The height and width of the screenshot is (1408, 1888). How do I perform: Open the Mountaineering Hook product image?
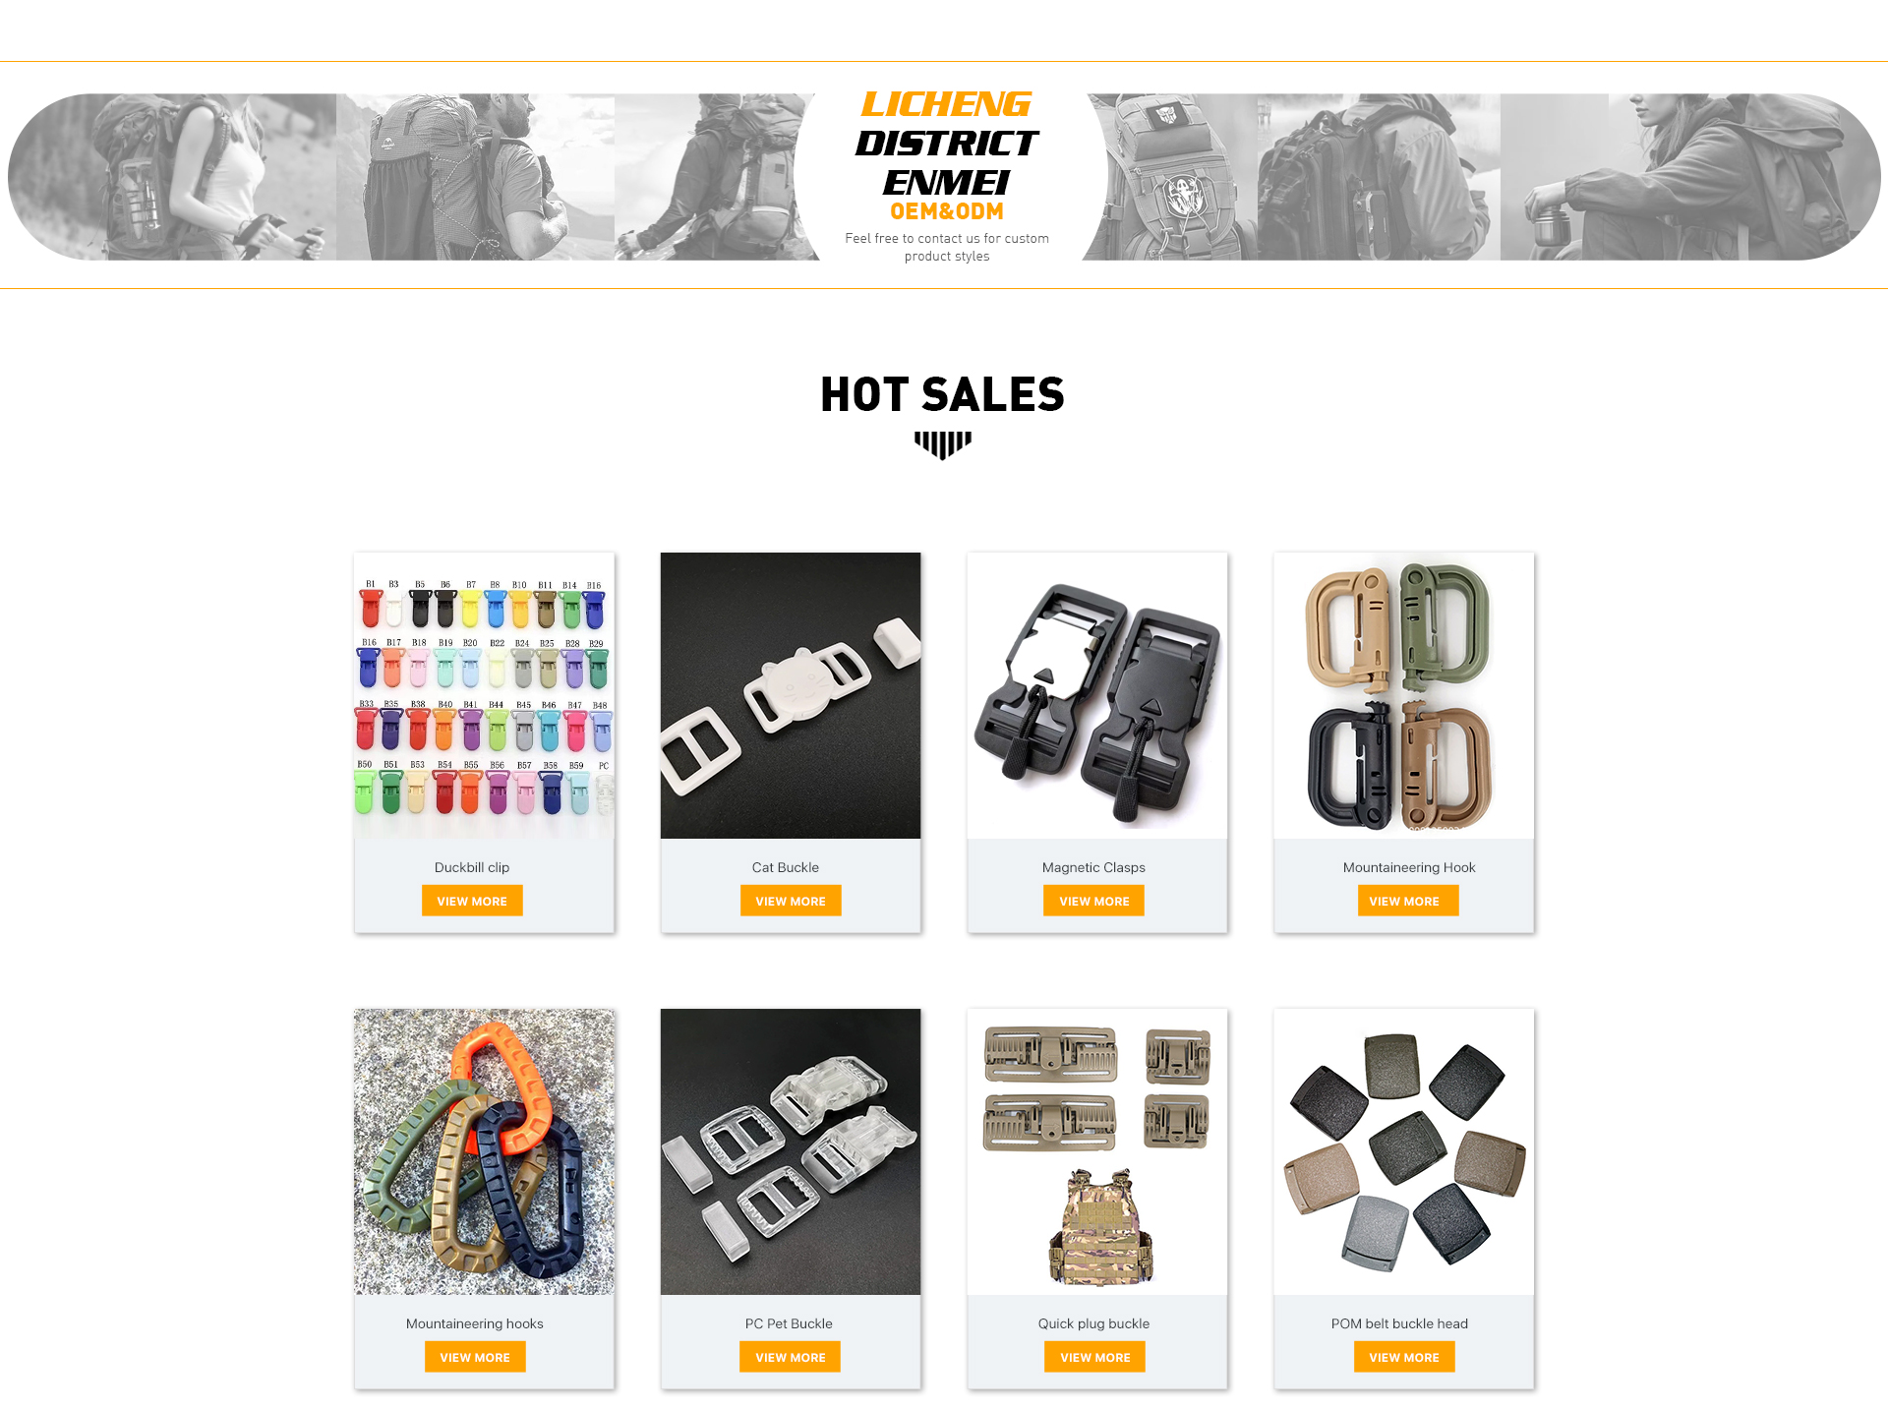coord(1404,695)
